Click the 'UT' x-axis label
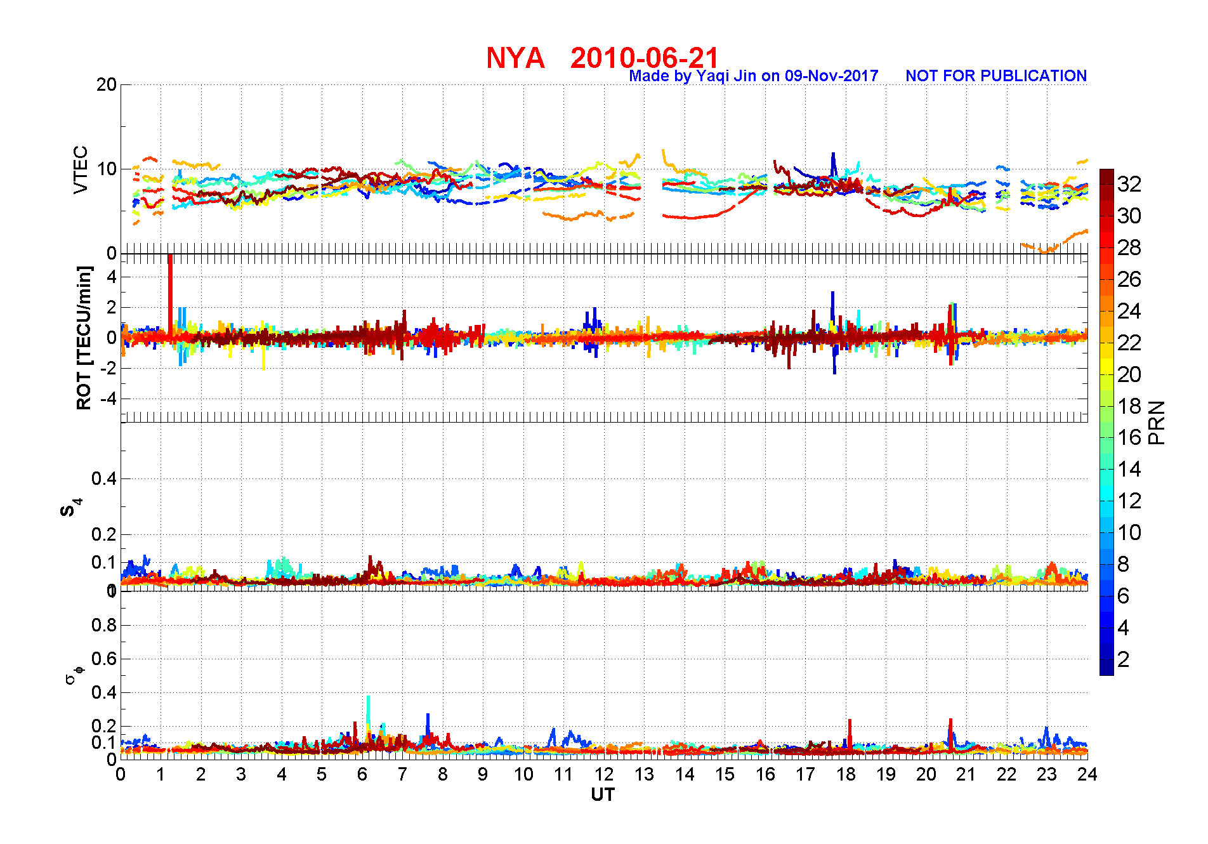Image resolution: width=1208 pixels, height=844 pixels. click(x=603, y=795)
